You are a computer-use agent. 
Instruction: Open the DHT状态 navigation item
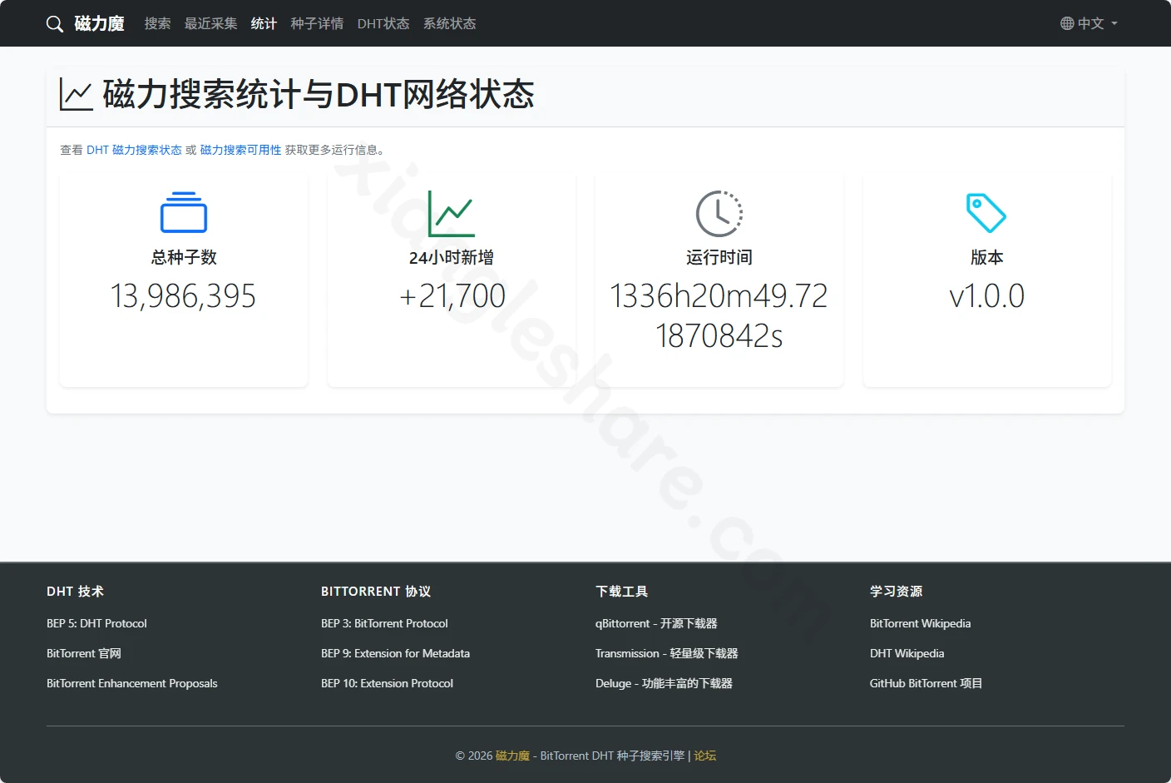pos(383,23)
